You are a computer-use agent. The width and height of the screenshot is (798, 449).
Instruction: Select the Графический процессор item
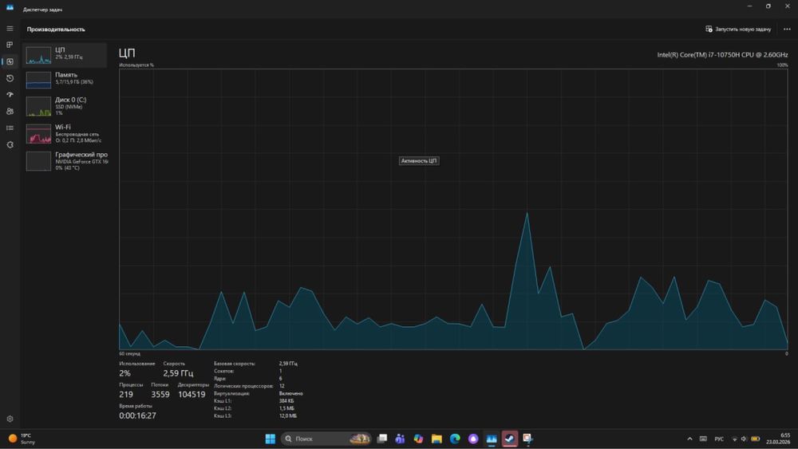65,160
